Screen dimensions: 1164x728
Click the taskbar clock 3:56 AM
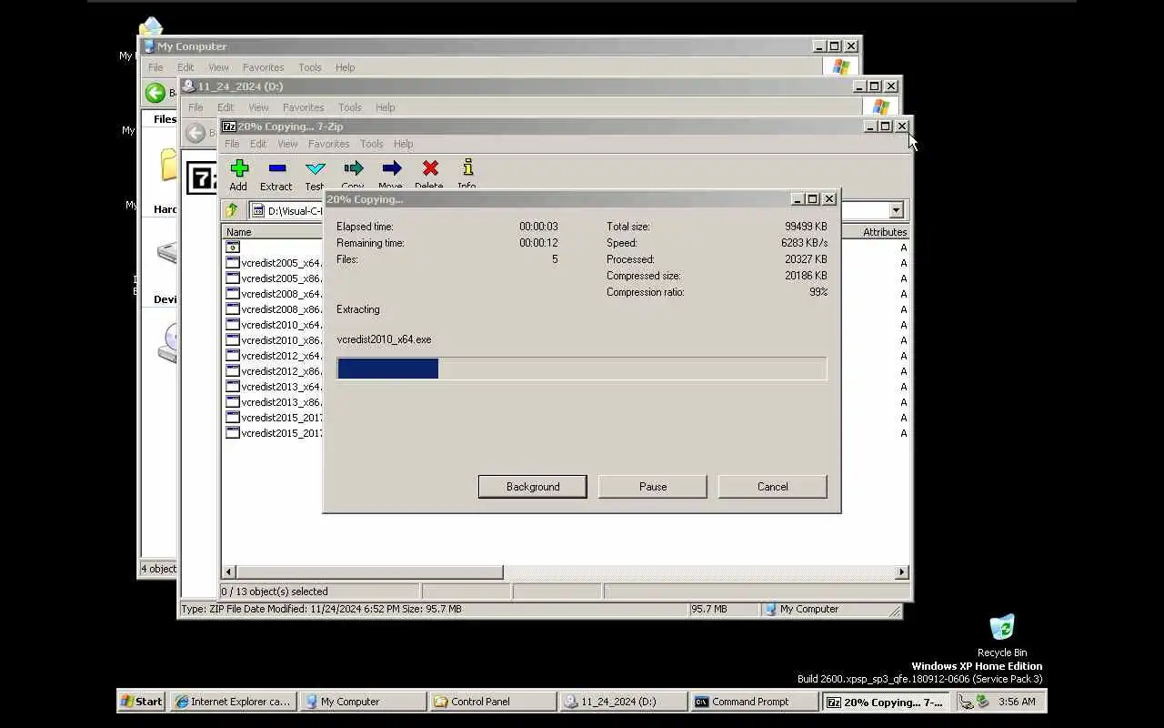[1017, 702]
